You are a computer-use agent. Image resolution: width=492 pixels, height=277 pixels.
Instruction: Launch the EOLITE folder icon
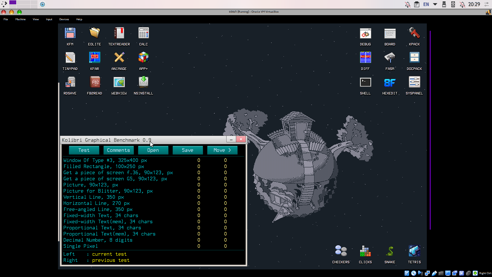coord(94,33)
